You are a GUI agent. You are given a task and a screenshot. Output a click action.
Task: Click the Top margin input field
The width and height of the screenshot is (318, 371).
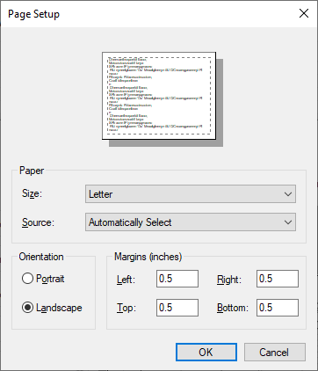click(177, 308)
